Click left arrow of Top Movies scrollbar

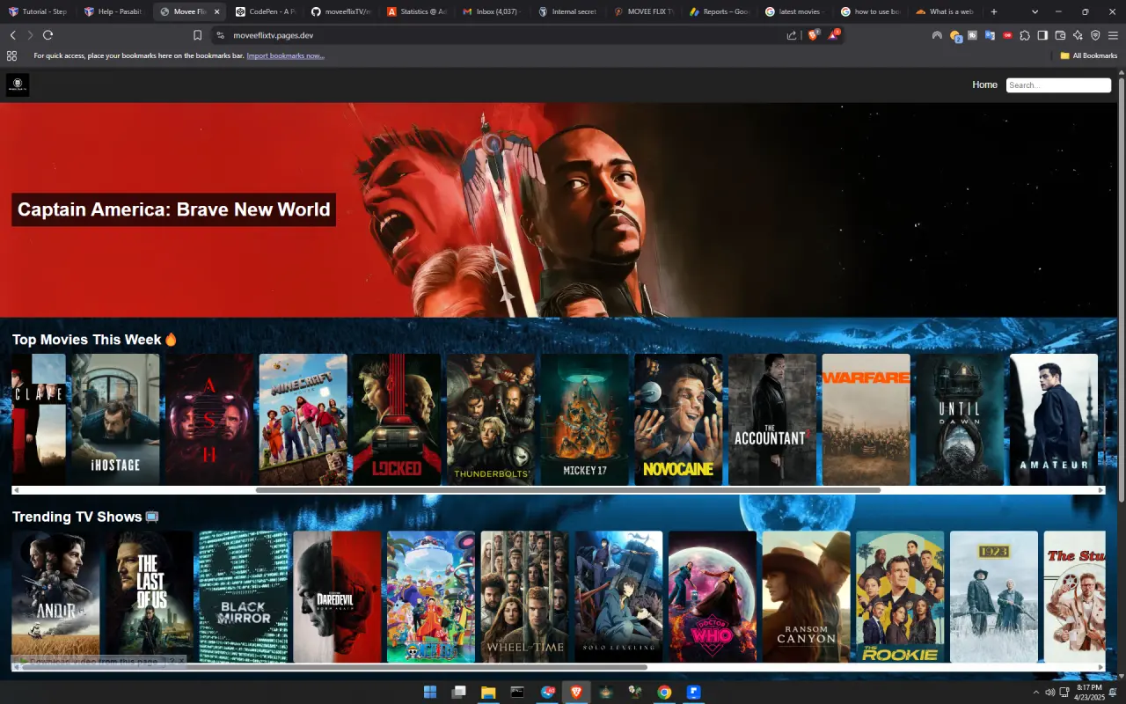pyautogui.click(x=16, y=490)
